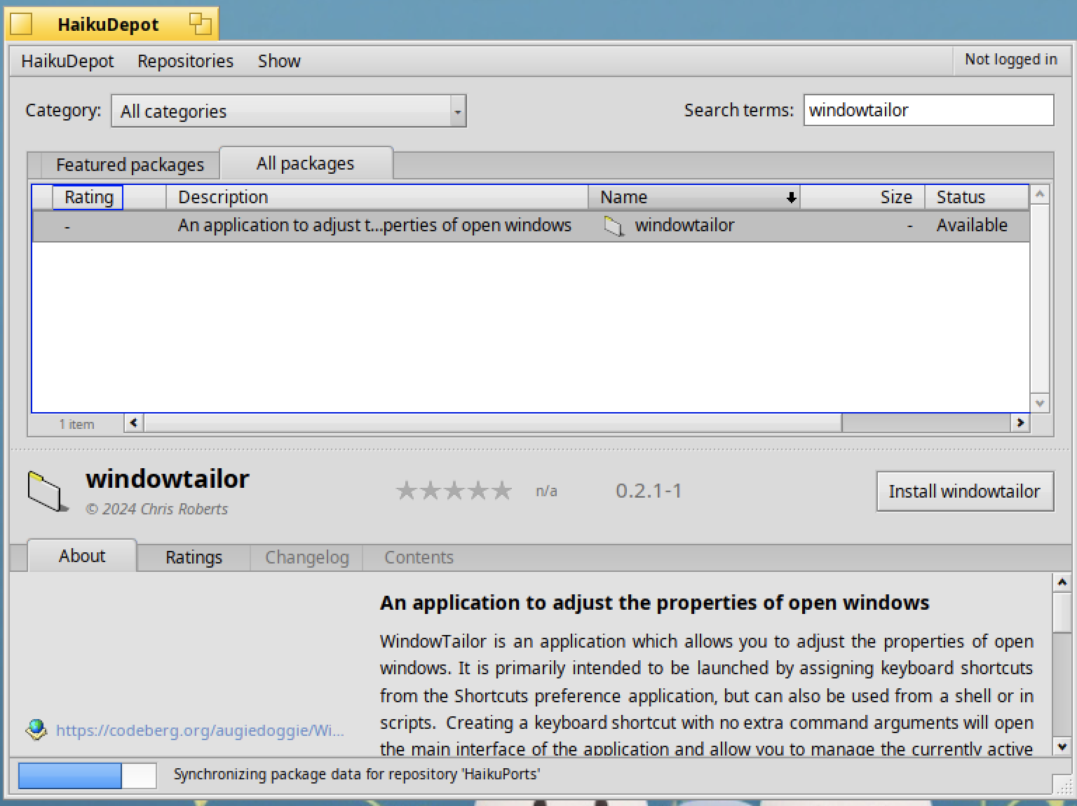Click the Install windowtailor button

click(x=965, y=491)
